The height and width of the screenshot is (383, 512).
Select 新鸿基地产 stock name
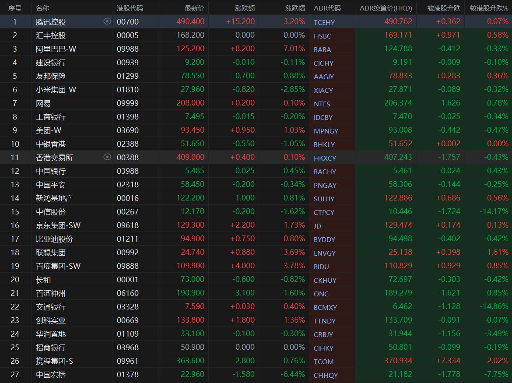[55, 198]
